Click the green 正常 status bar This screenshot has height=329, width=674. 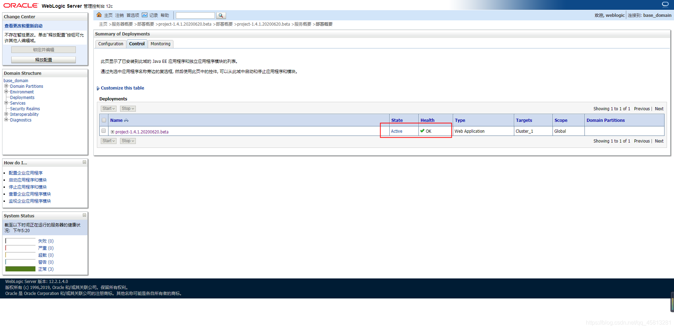(x=20, y=269)
